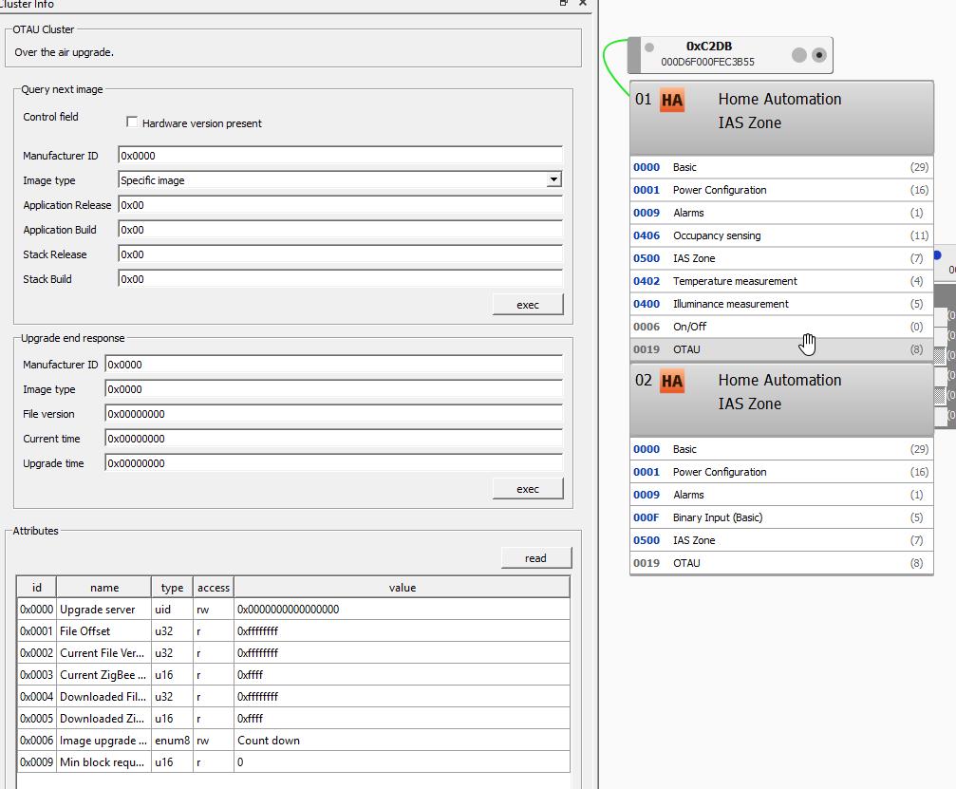
Task: Open the Image type dropdown
Action: click(553, 179)
